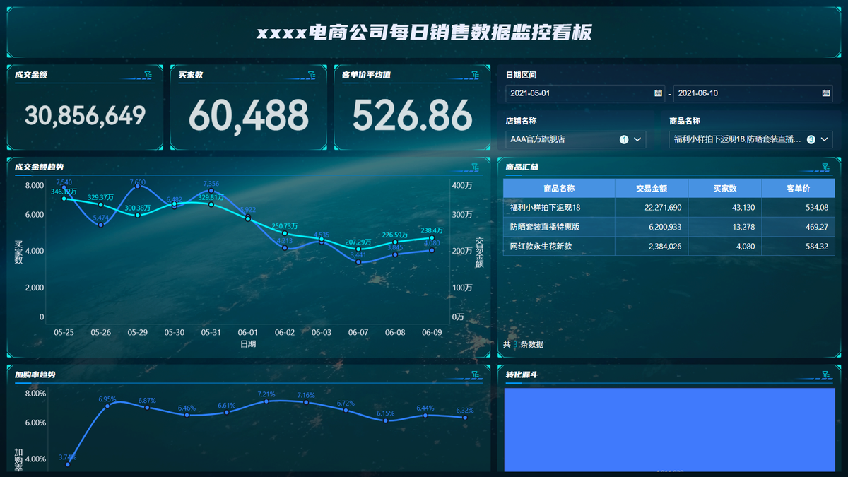Open the 福利小样拍下返现18 product selector
This screenshot has height=477, width=848.
(x=750, y=140)
